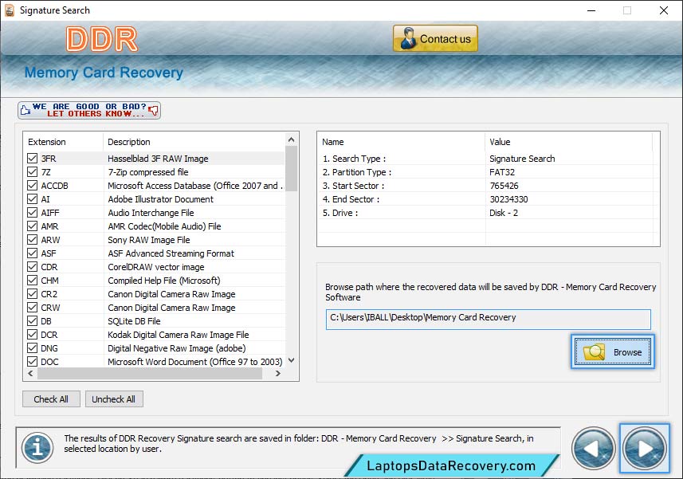Go back with the left arrow button

[x=593, y=448]
